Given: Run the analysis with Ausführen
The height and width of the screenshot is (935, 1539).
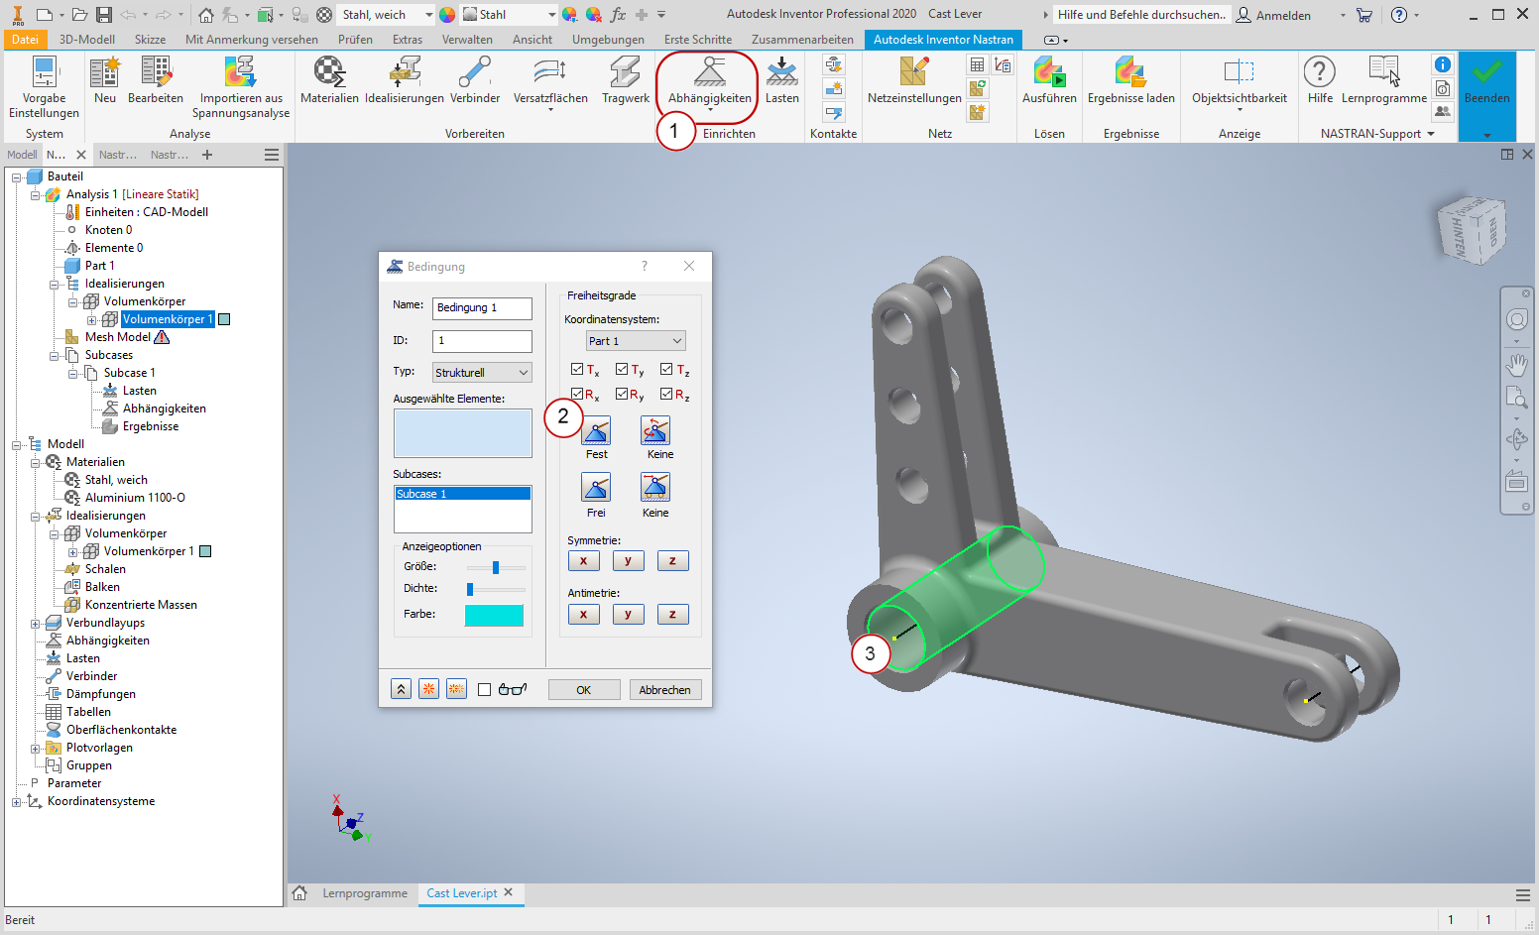Looking at the screenshot, I should 1049,80.
